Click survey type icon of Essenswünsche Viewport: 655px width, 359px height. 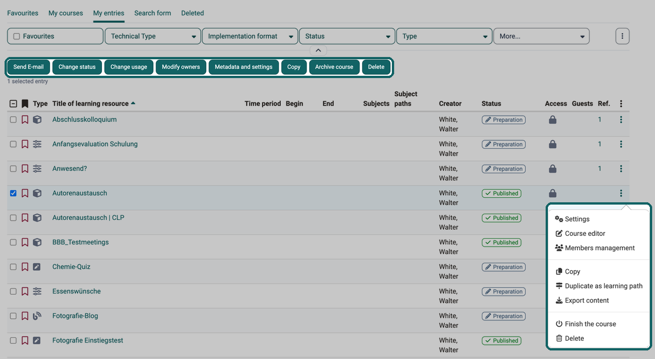(37, 291)
